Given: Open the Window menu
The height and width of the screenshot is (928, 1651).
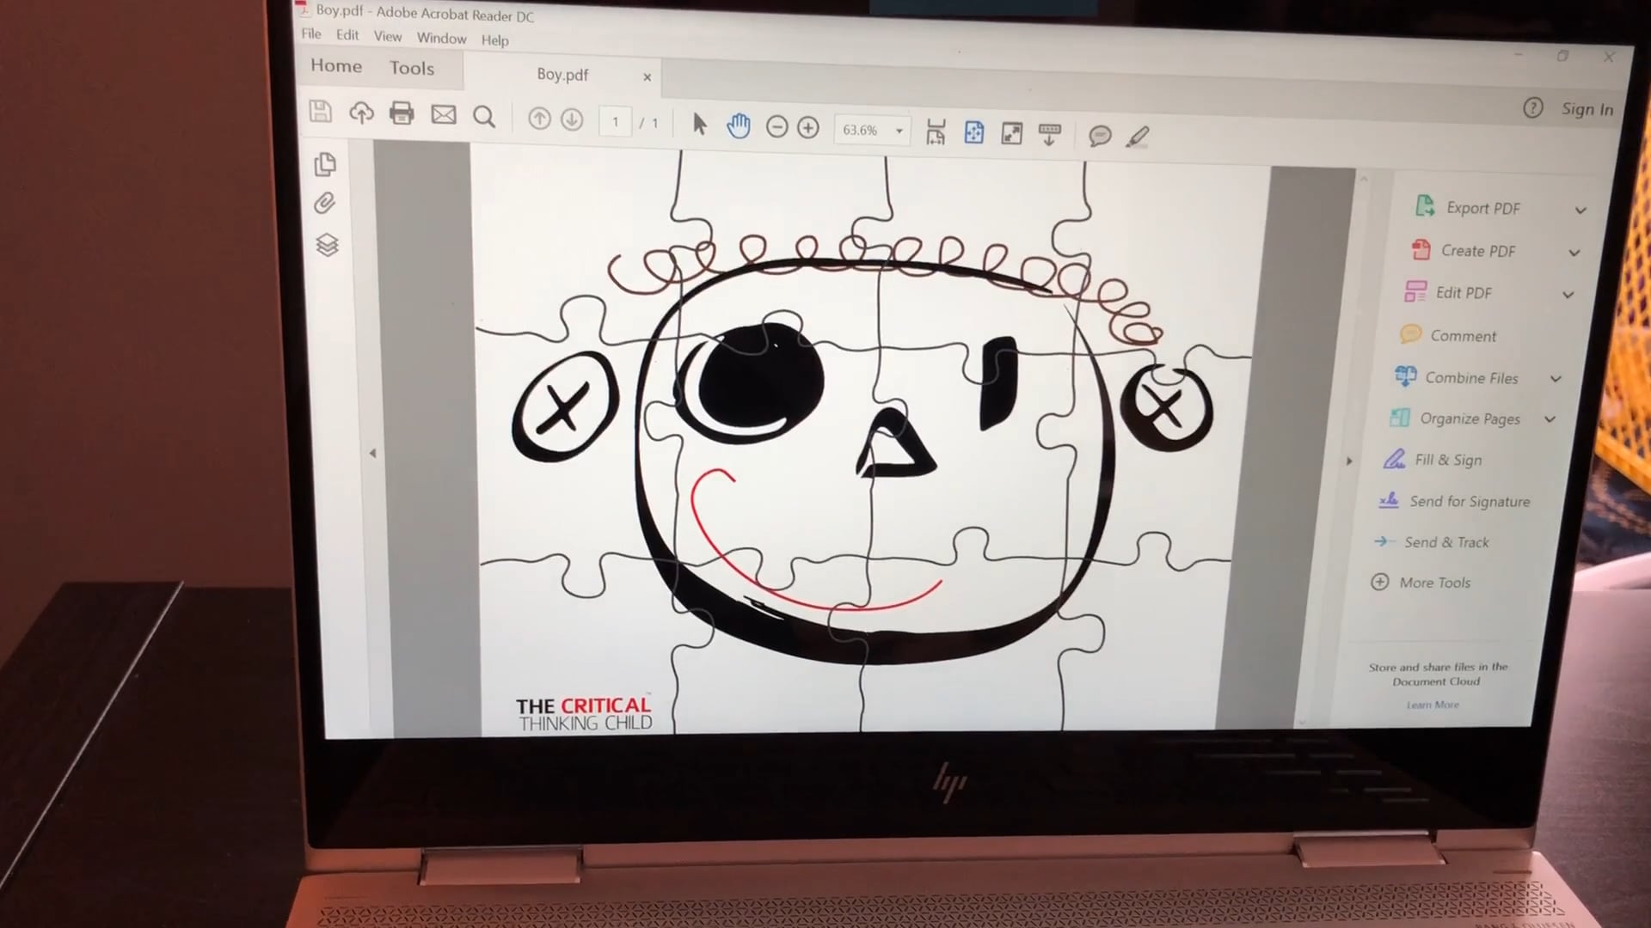Looking at the screenshot, I should [x=441, y=38].
